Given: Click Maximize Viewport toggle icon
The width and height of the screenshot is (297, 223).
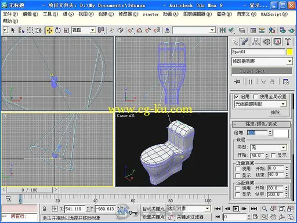Looking at the screenshot, I should coord(291,217).
